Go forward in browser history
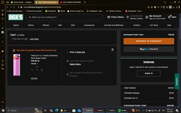Screen dimensions: 181x113 11,7
